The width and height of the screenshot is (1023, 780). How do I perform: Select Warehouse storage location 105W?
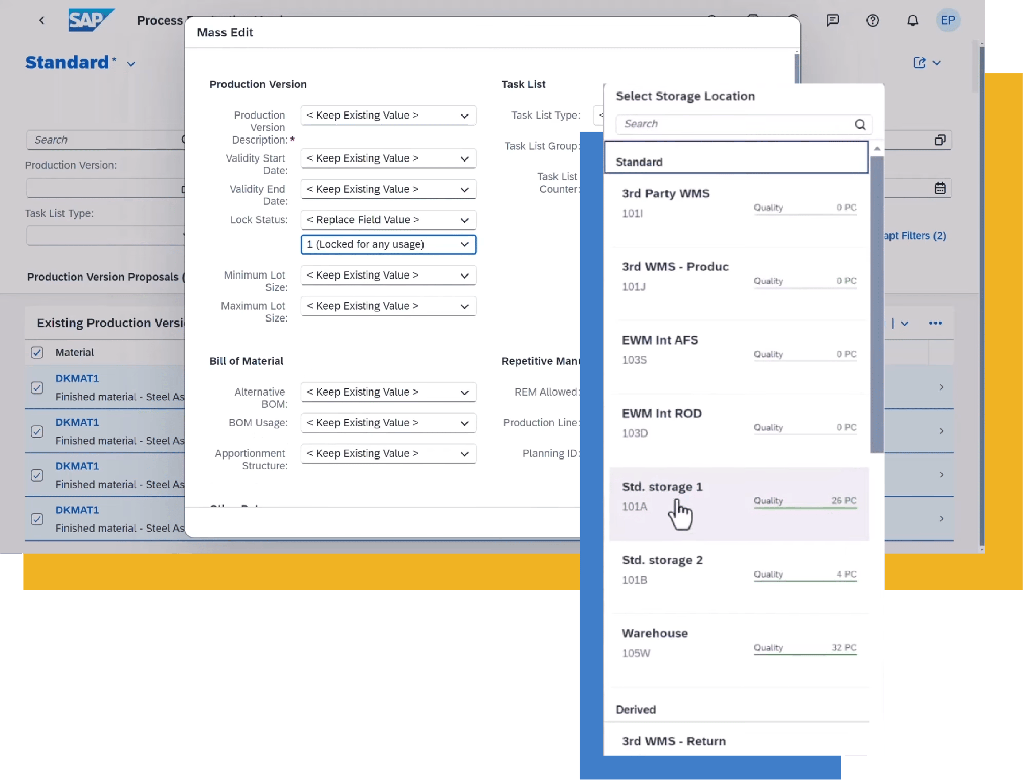(738, 641)
